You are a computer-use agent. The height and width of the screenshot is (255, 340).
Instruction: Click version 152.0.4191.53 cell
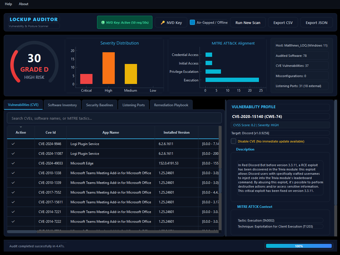click(x=176, y=163)
